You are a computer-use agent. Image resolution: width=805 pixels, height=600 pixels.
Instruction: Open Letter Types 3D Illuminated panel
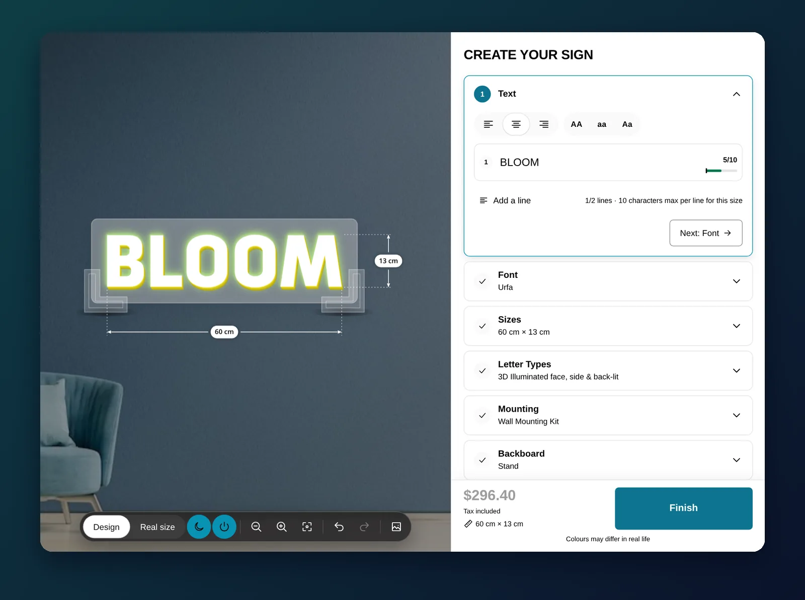coord(608,370)
